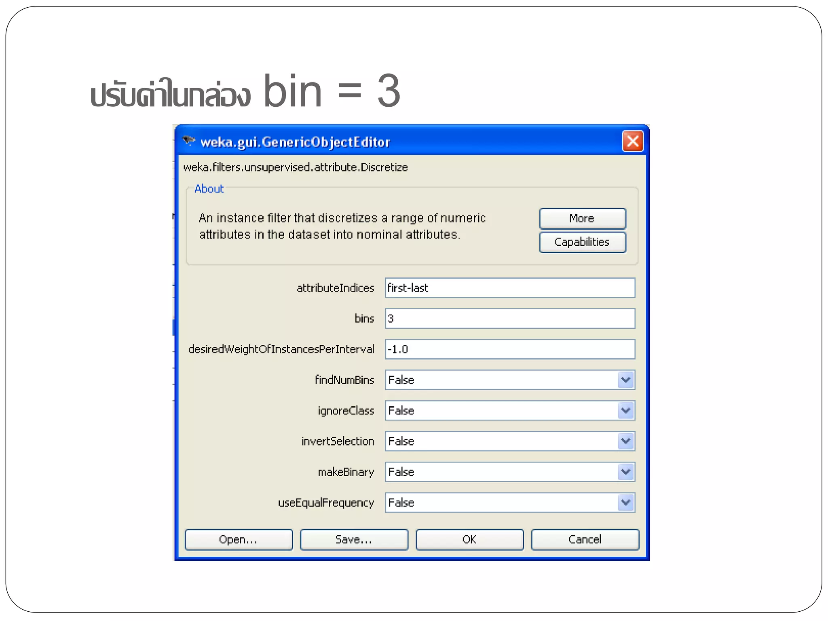Open the Capabilities button
This screenshot has height=621, width=828.
click(583, 242)
